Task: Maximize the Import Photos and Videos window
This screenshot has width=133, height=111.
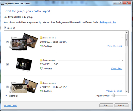Action: point(120,3)
